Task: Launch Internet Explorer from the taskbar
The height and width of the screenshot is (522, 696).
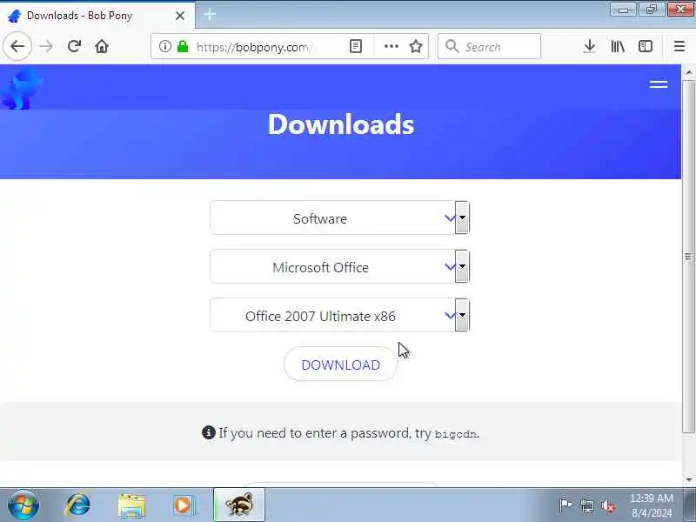Action: click(x=77, y=505)
